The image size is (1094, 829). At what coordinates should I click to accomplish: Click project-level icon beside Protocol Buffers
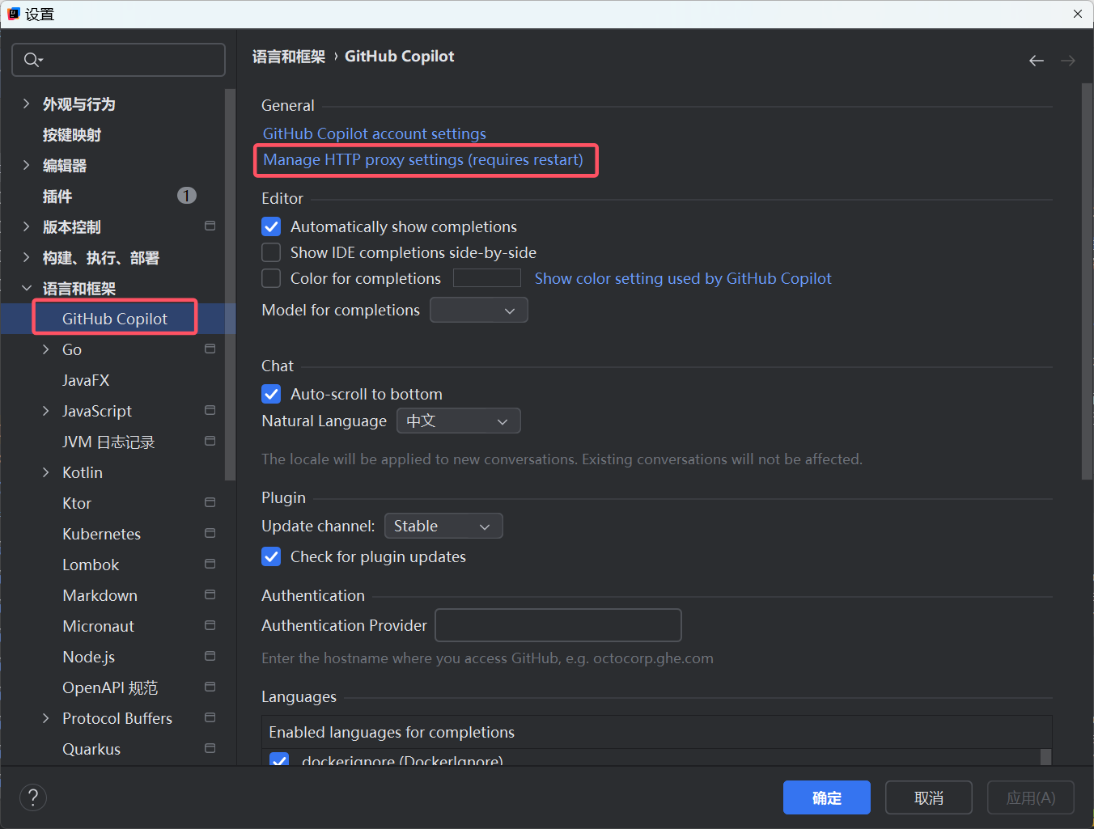[210, 717]
